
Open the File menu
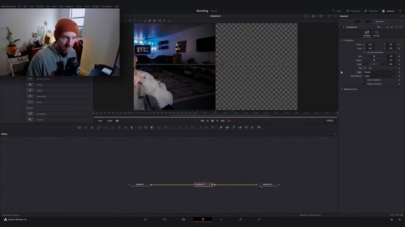click(x=20, y=6)
